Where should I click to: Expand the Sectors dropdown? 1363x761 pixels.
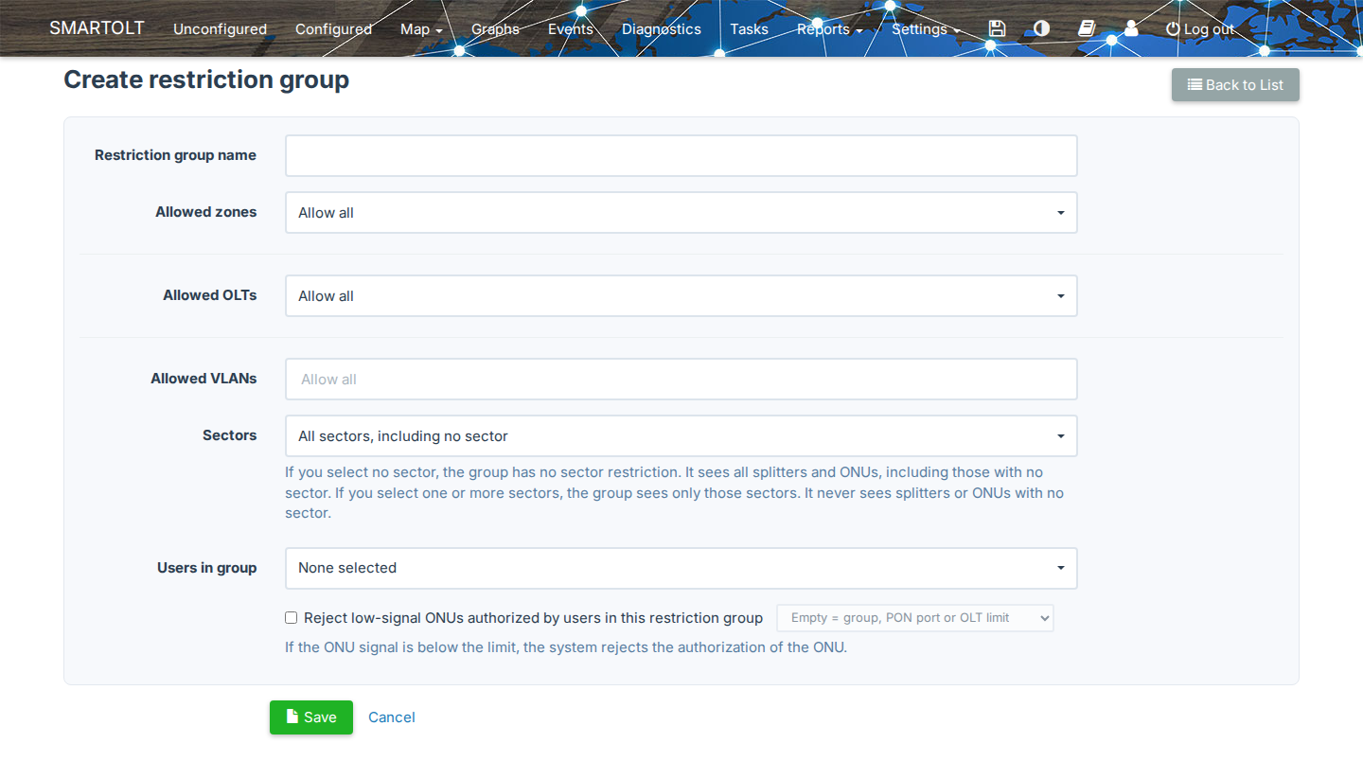click(681, 436)
